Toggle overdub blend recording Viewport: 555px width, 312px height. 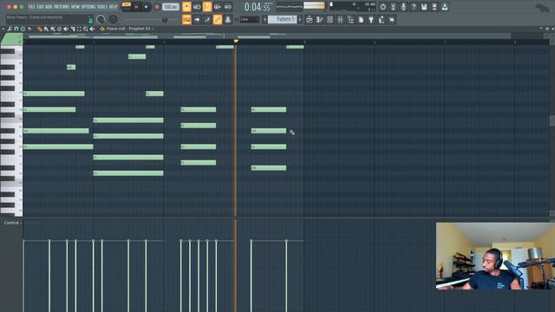click(x=218, y=7)
